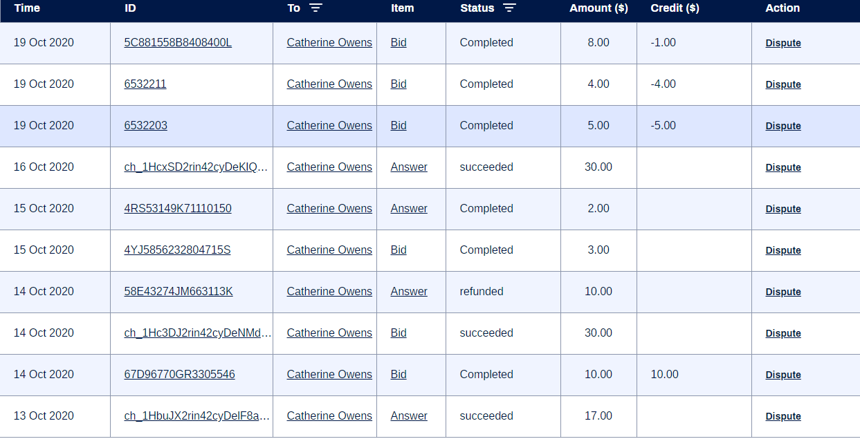Screen dimensions: 860x439
Task: Sort by the Time column header
Action: 27,8
